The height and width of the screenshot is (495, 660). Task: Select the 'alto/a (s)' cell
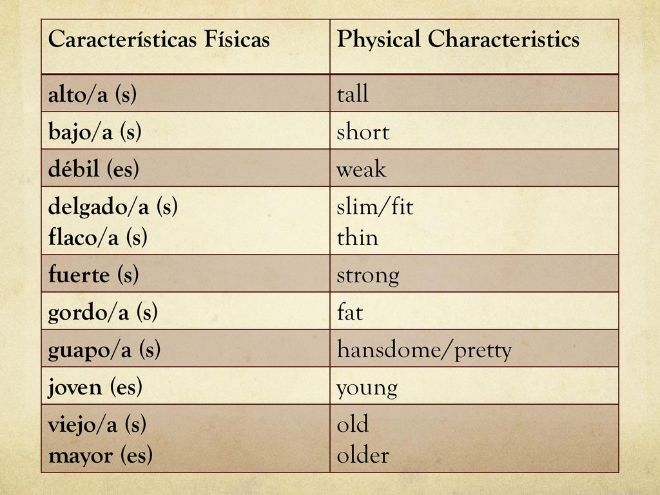[186, 93]
